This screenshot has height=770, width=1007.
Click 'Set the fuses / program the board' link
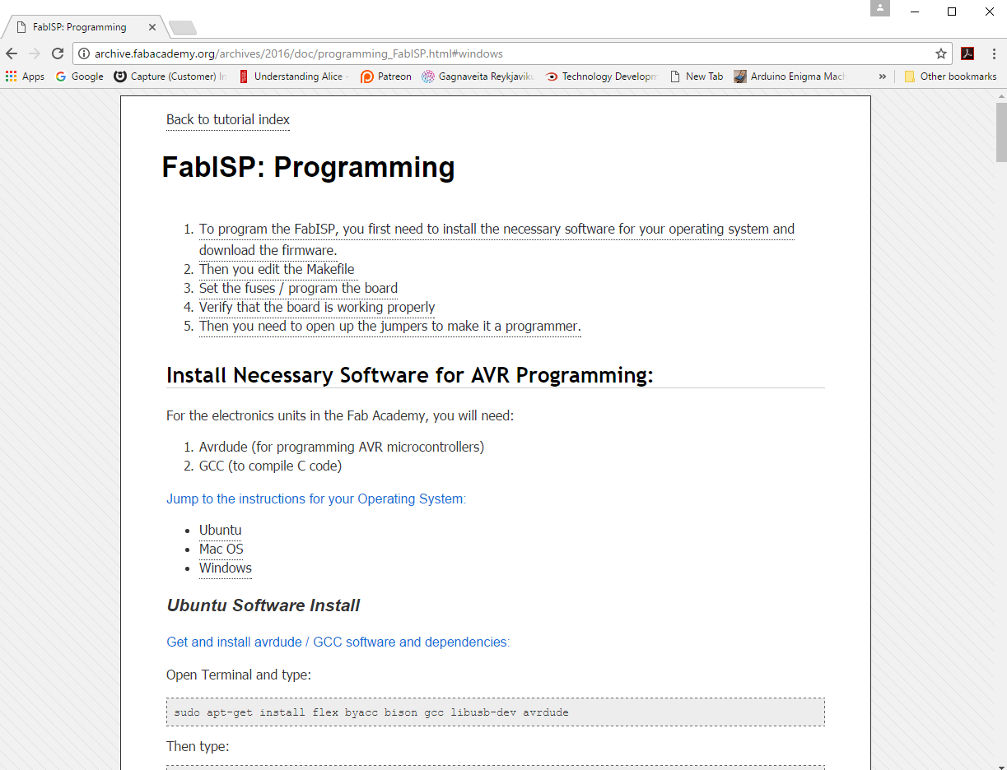[298, 288]
